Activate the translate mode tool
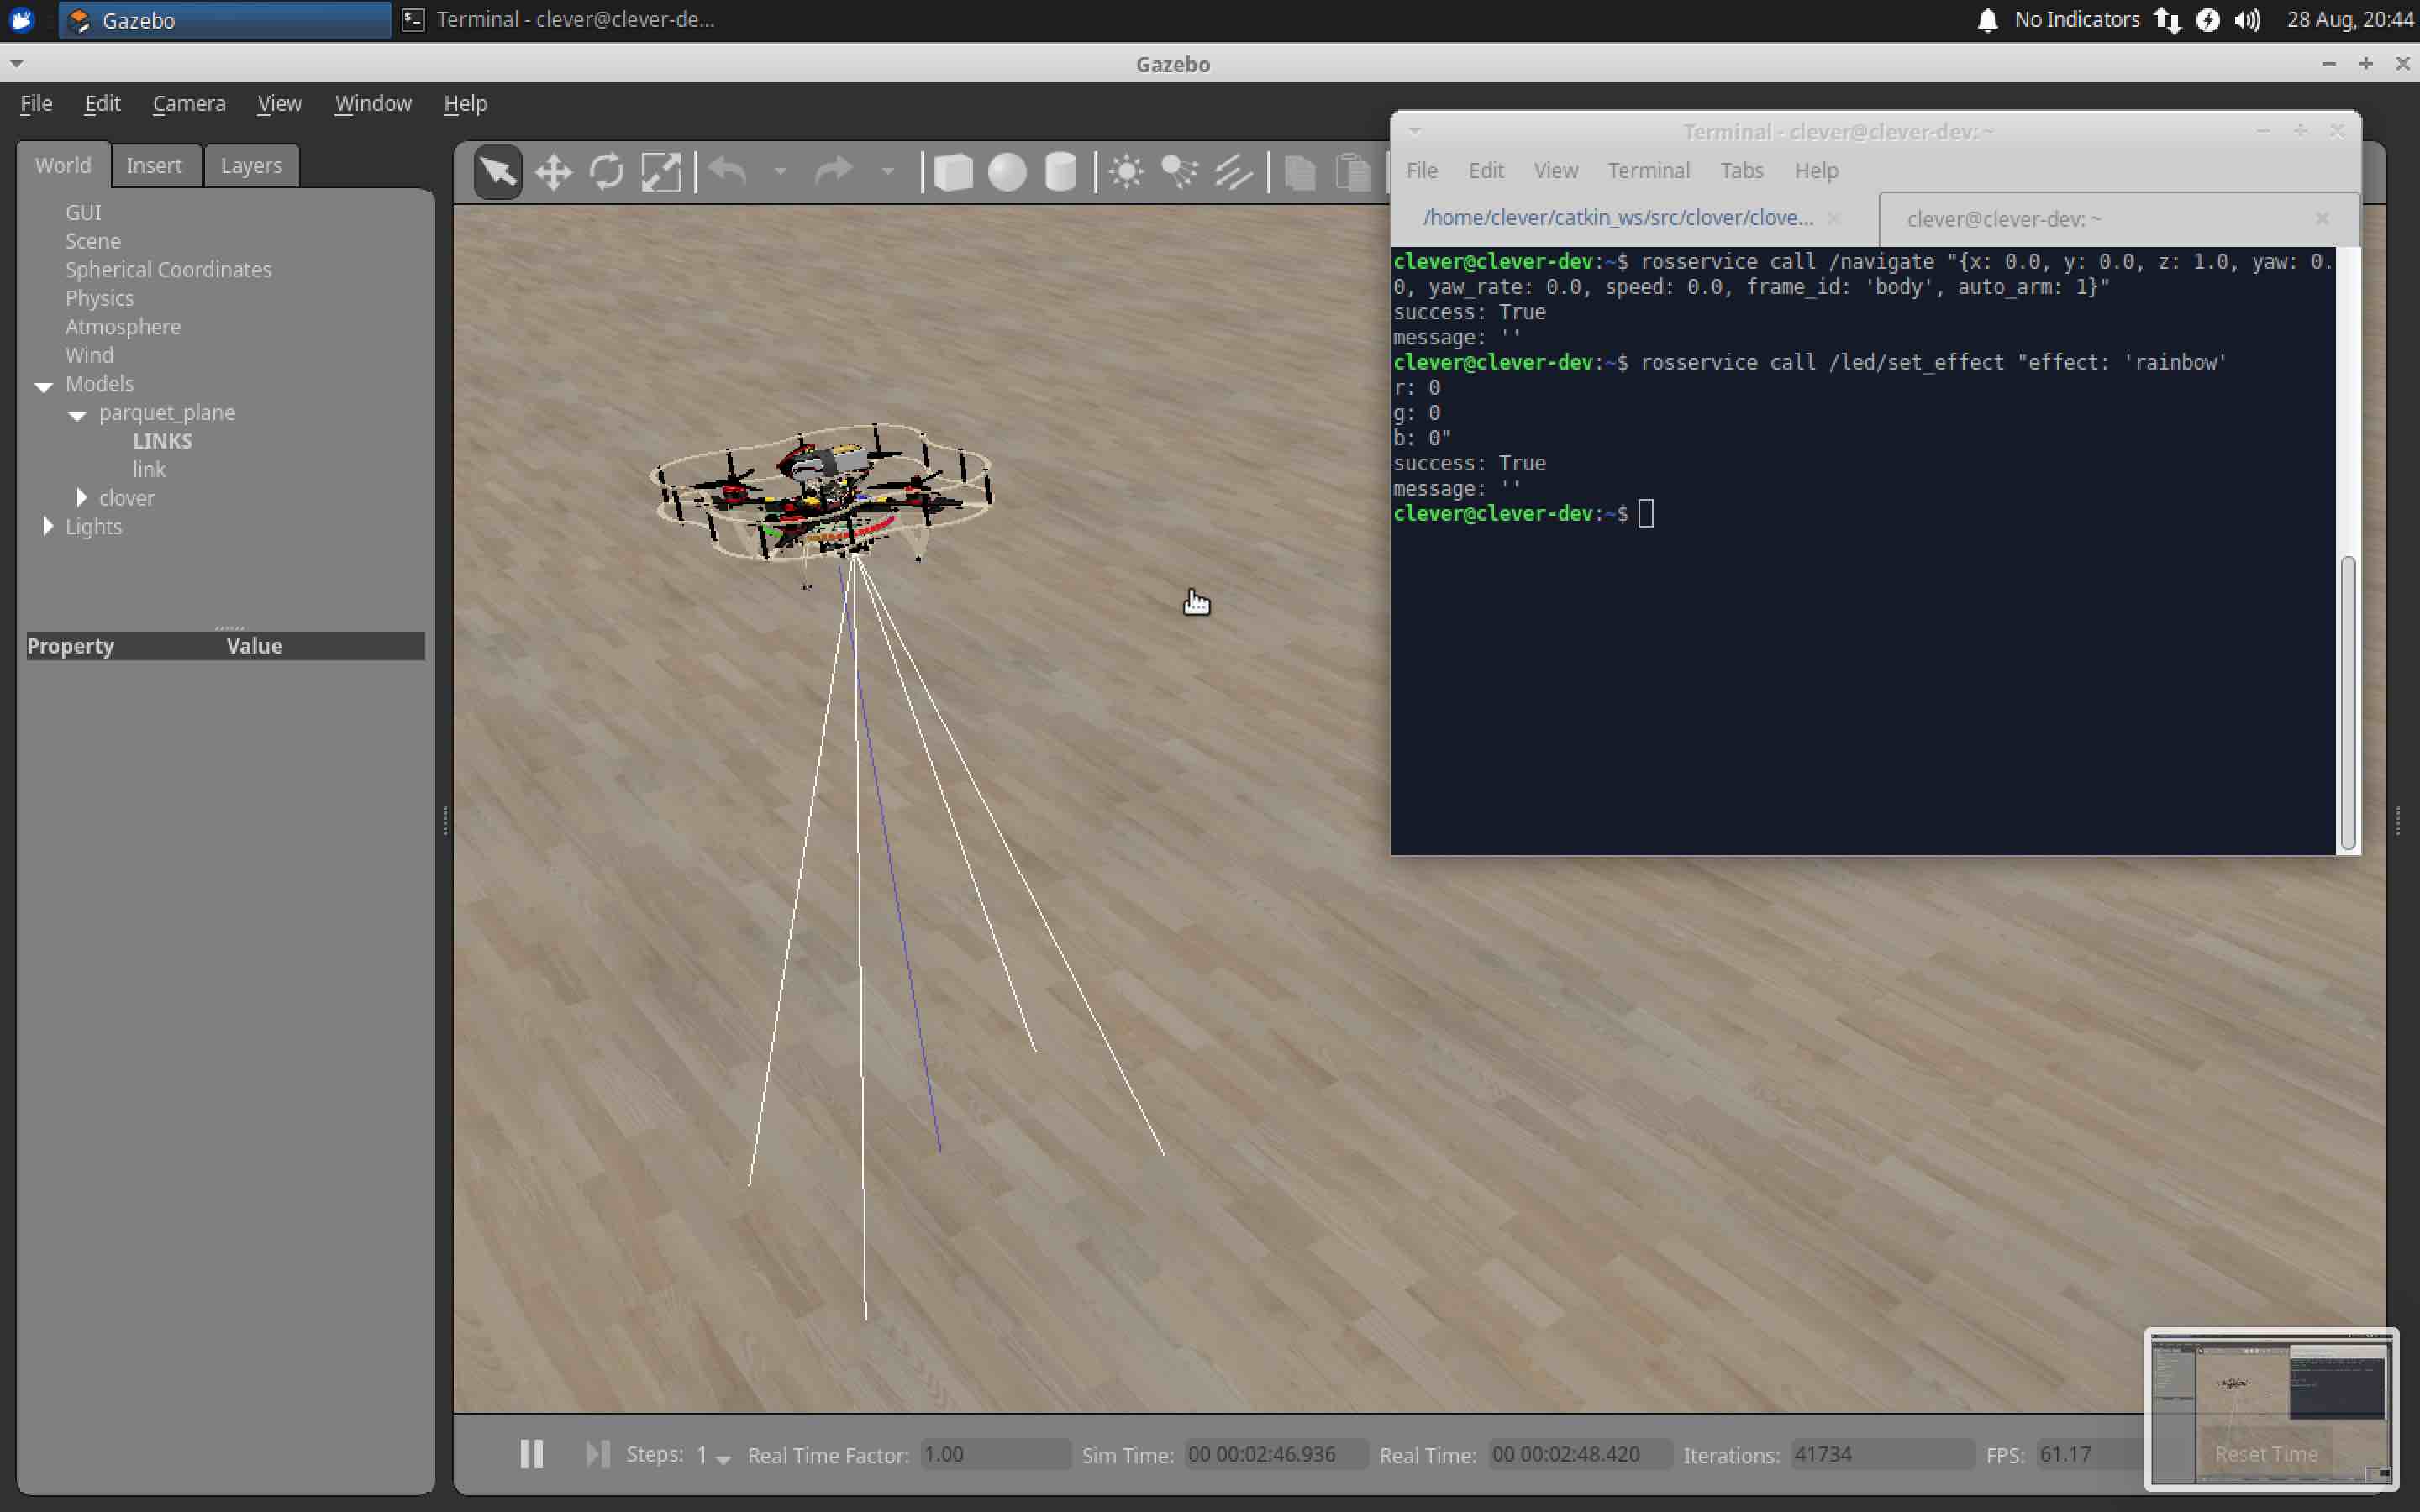The width and height of the screenshot is (2420, 1512). 552,172
